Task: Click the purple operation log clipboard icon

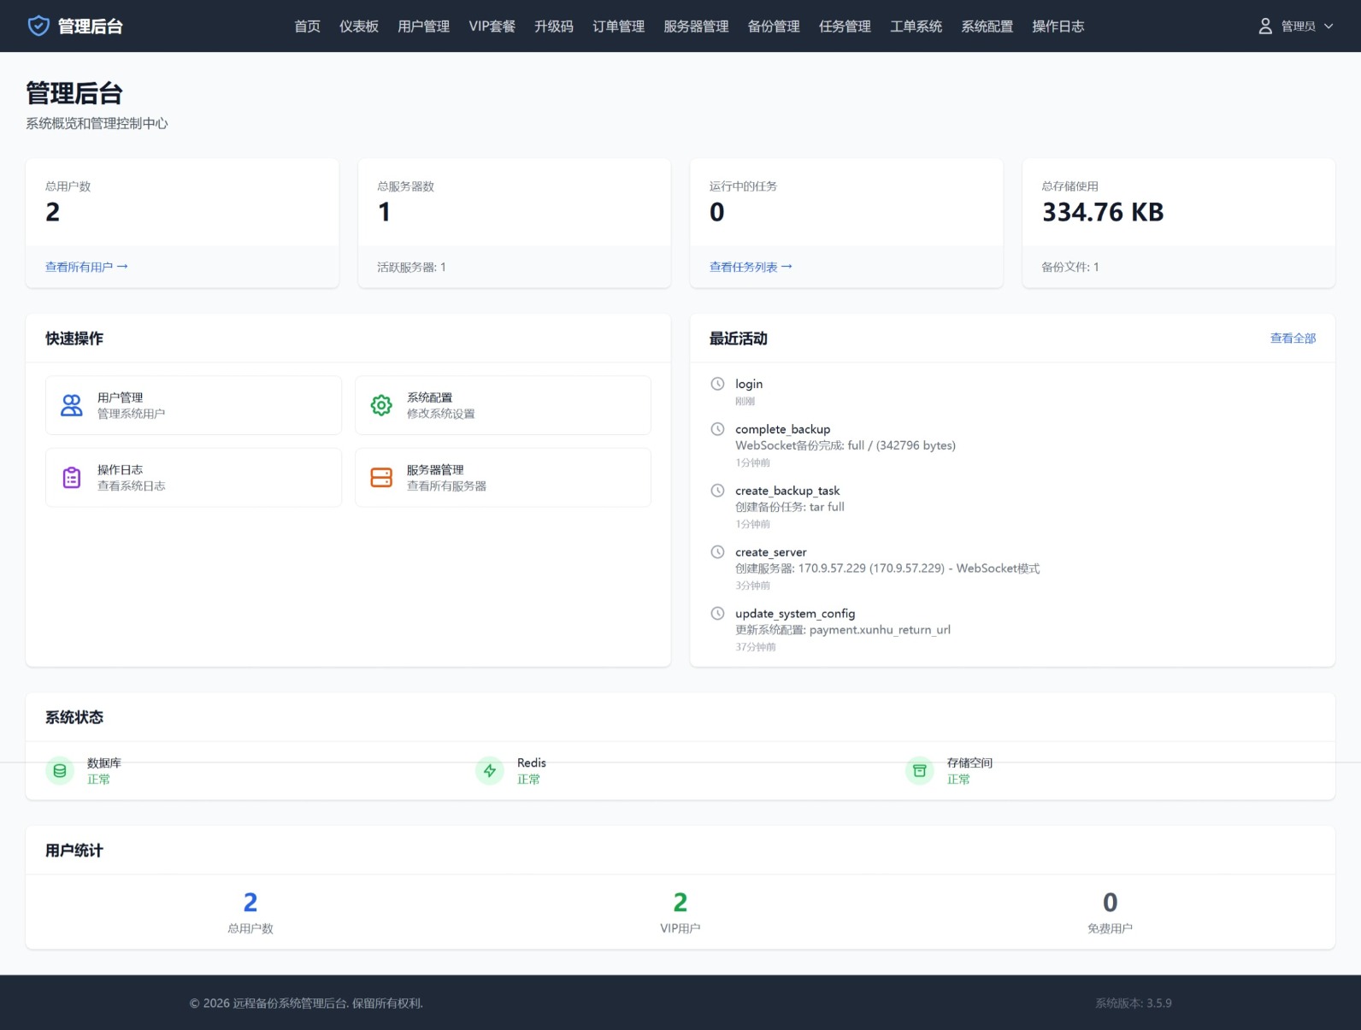Action: click(x=72, y=478)
